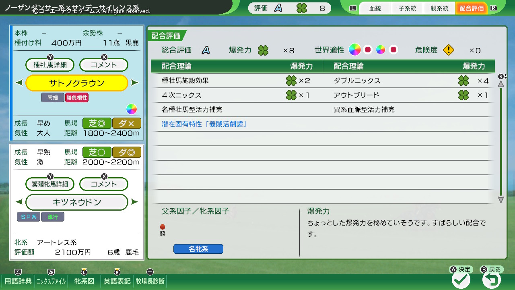This screenshot has height=290, width=515.
Task: Select the 親系統 tab
Action: 439,8
